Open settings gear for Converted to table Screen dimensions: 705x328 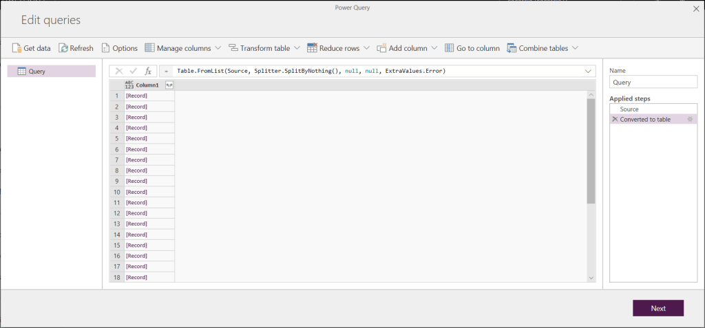point(690,120)
